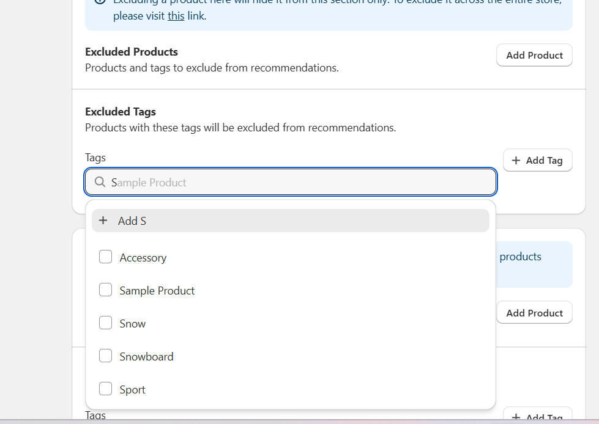Select the Sport row in the suggestions list
The width and height of the screenshot is (599, 424).
[132, 389]
